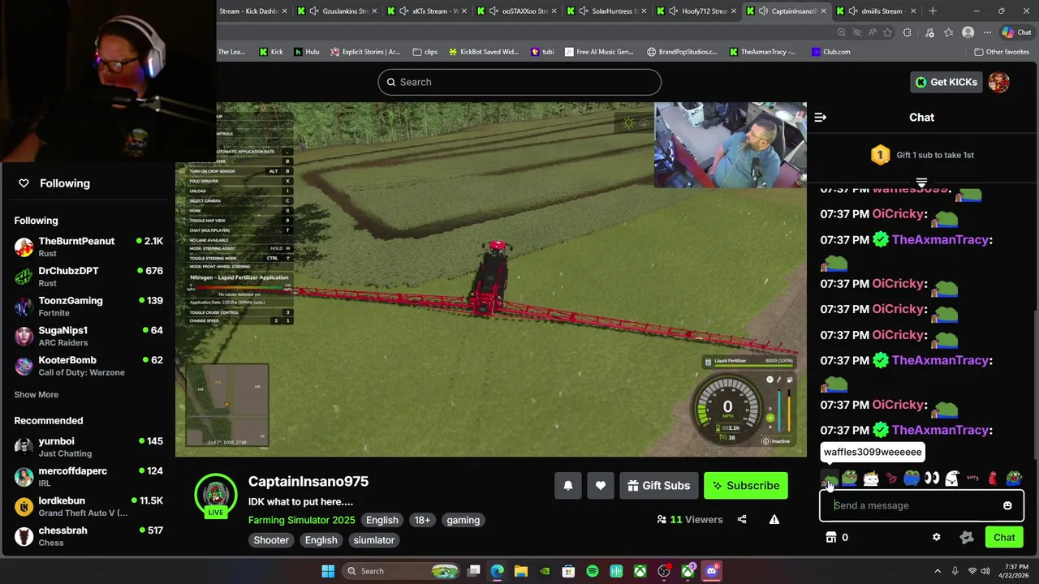Click the Kick search field
The height and width of the screenshot is (584, 1039).
[x=519, y=82]
